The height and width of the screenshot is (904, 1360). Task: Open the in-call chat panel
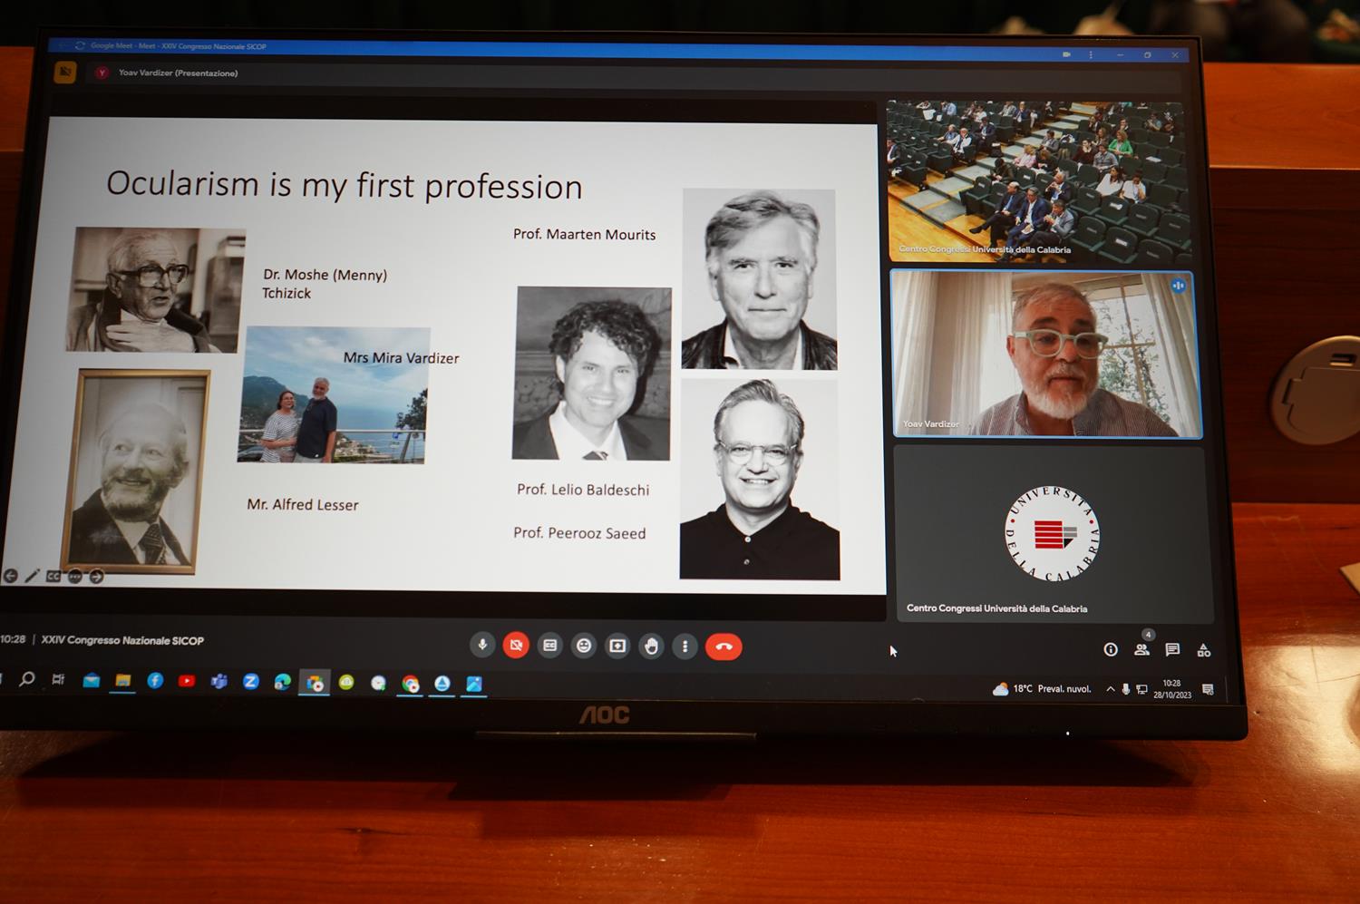tap(1172, 649)
